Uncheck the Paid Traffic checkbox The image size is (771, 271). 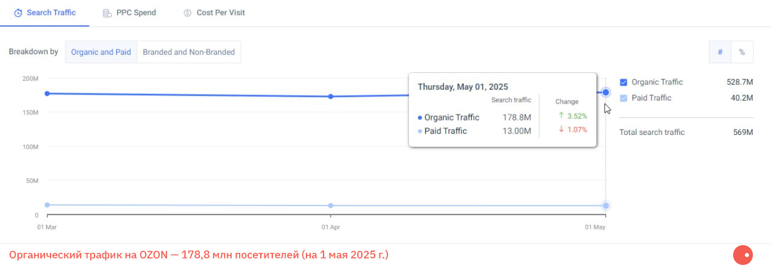(x=623, y=98)
